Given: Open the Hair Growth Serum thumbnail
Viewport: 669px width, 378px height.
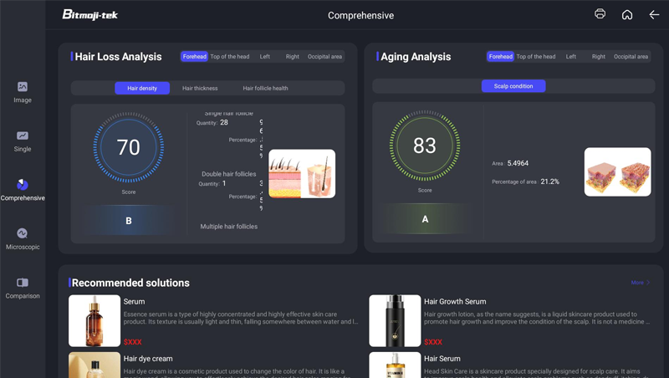Looking at the screenshot, I should point(395,320).
